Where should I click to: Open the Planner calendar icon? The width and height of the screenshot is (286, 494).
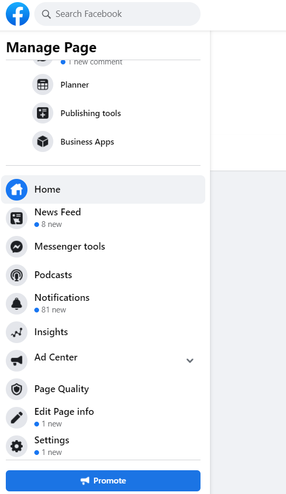click(43, 85)
